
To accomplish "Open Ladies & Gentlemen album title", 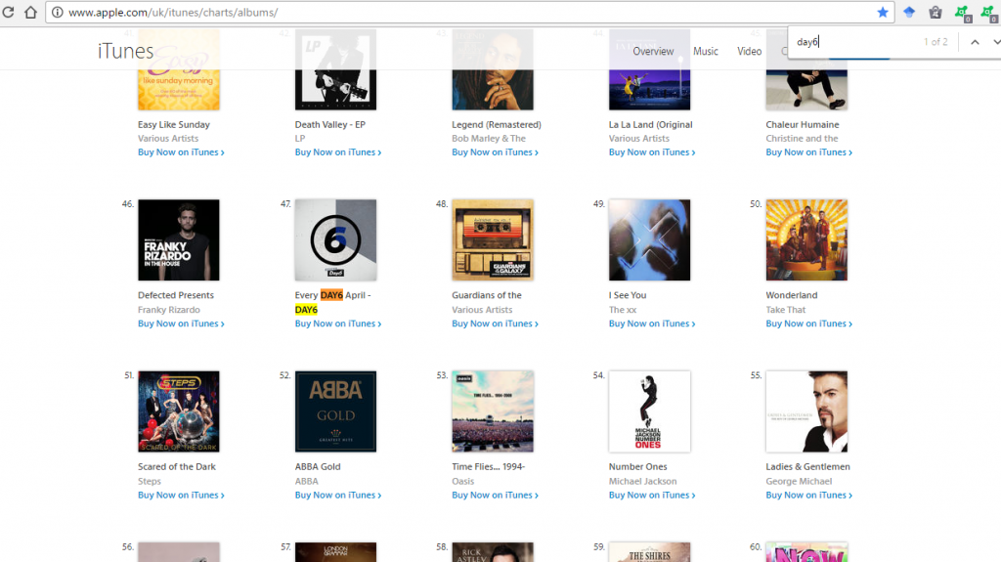I will [x=808, y=467].
